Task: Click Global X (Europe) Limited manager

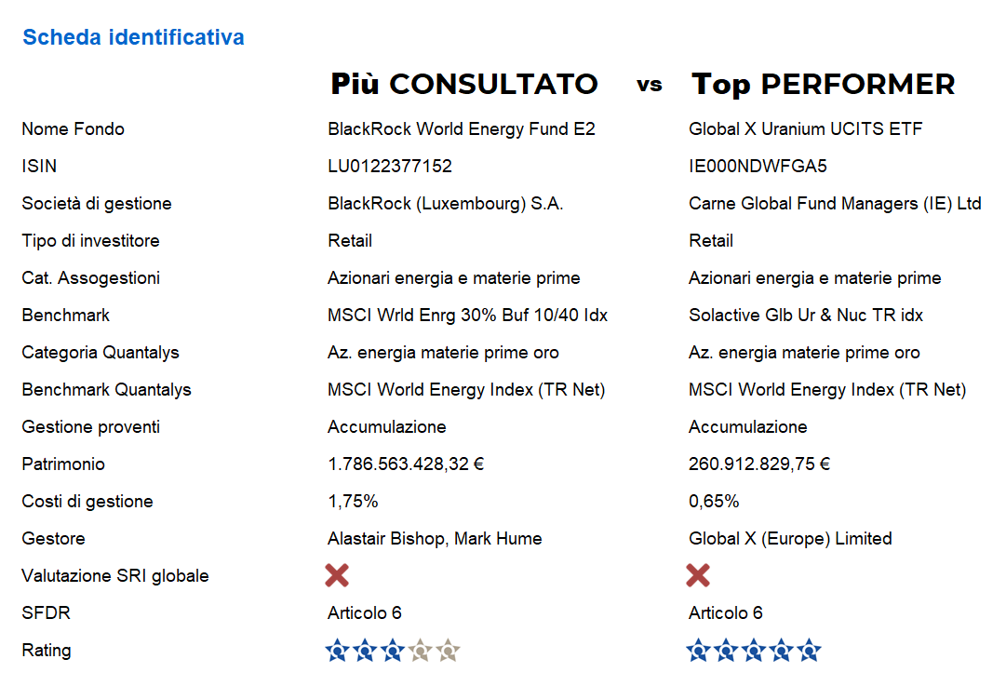Action: [790, 538]
